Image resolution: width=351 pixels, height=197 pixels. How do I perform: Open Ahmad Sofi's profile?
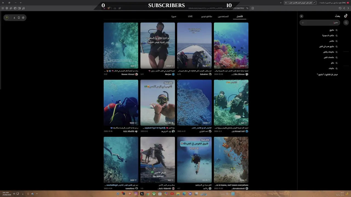pyautogui.click(x=240, y=131)
